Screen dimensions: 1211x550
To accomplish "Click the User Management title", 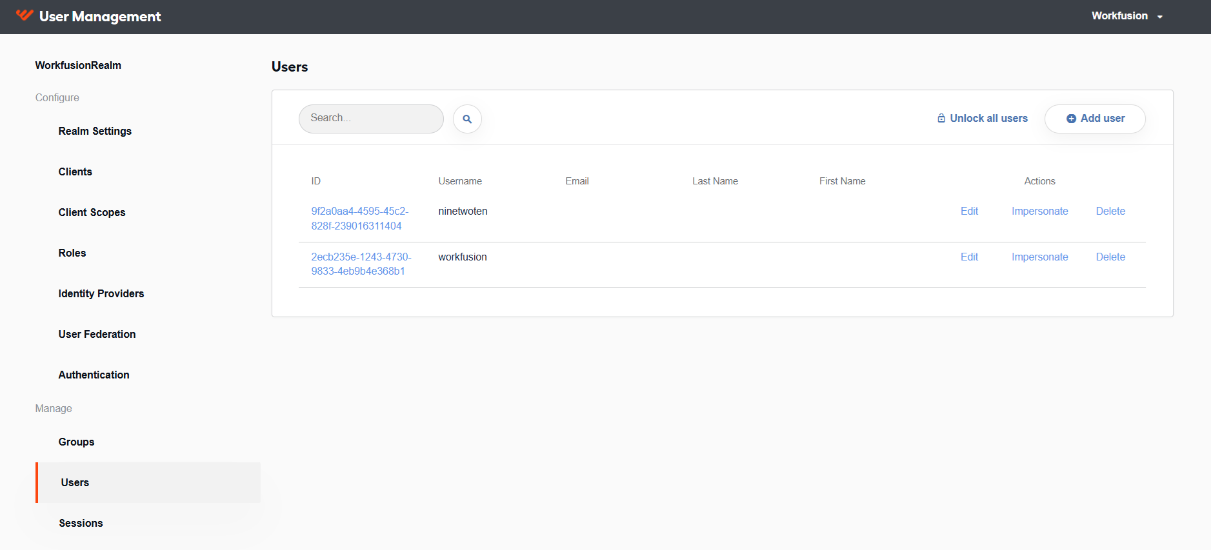I will [x=100, y=17].
